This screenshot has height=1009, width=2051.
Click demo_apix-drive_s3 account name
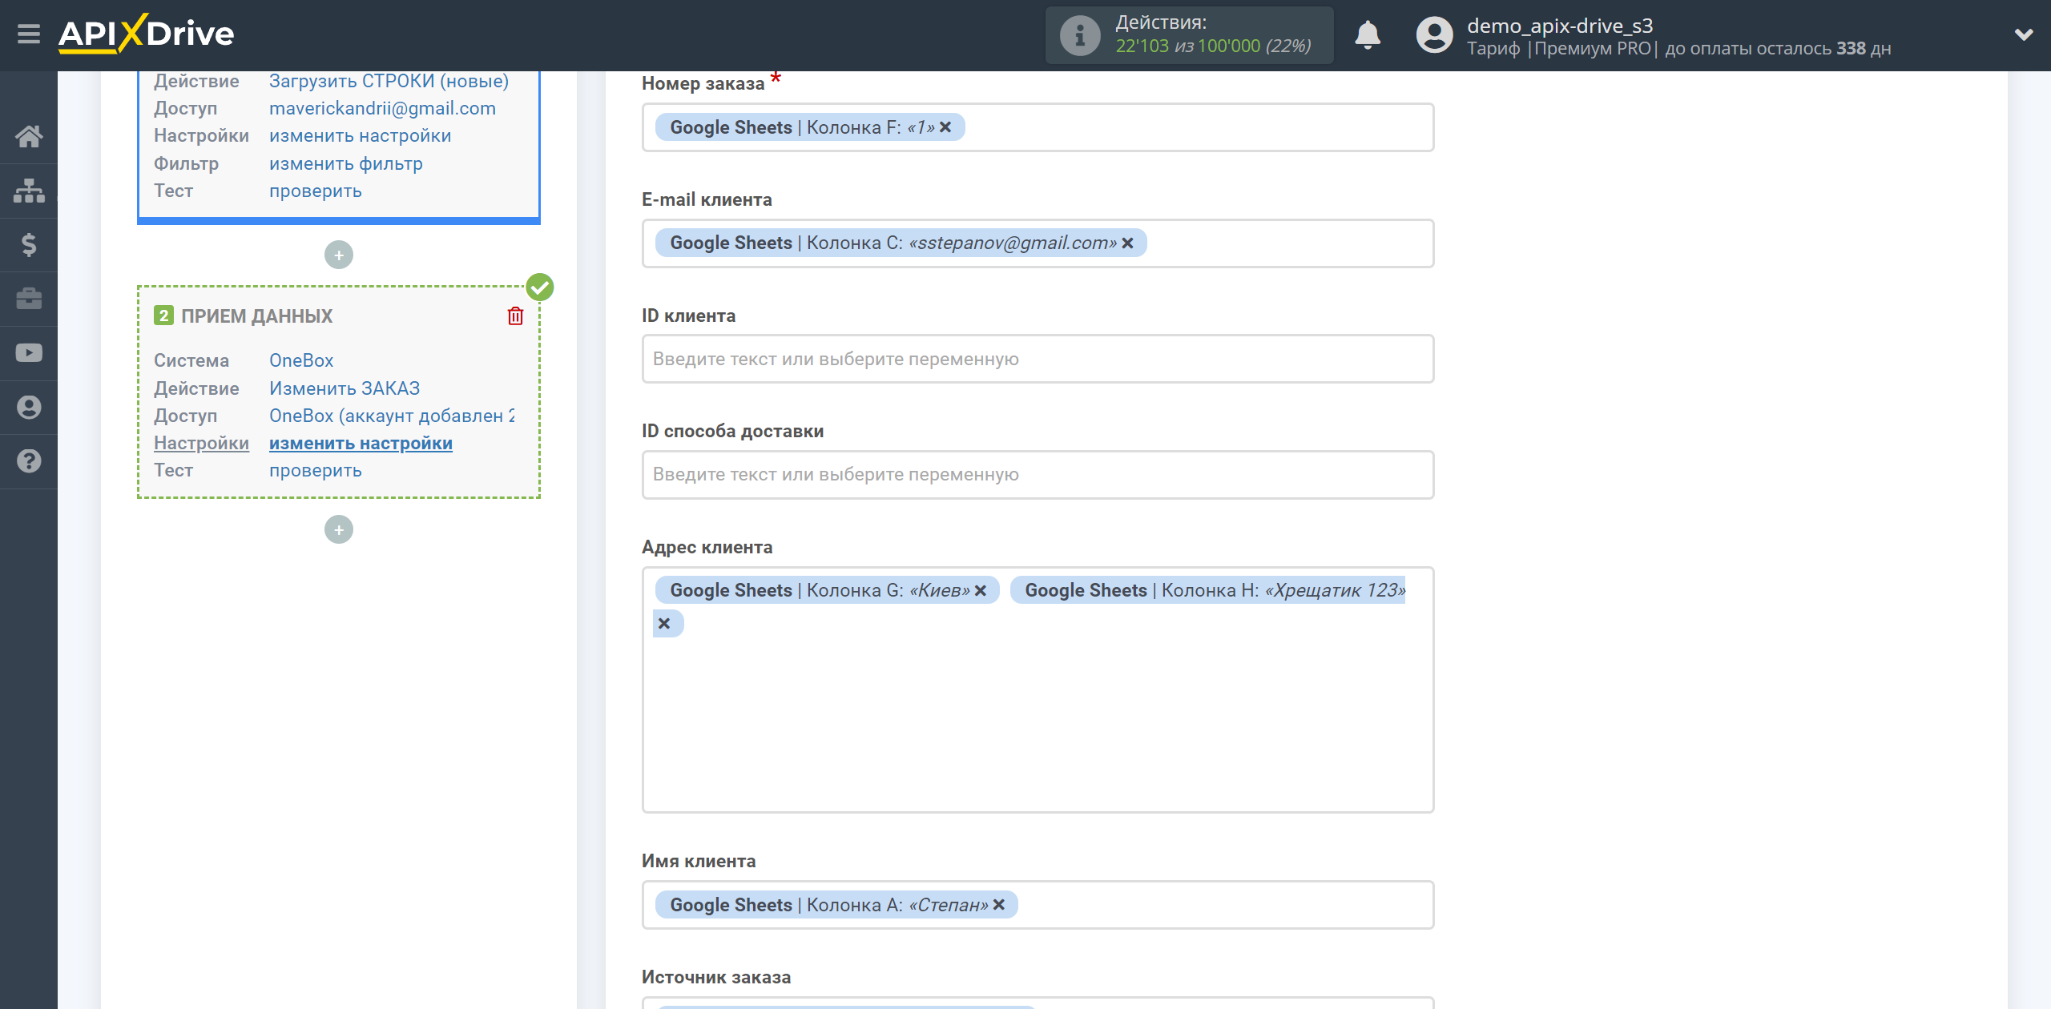tap(1560, 26)
